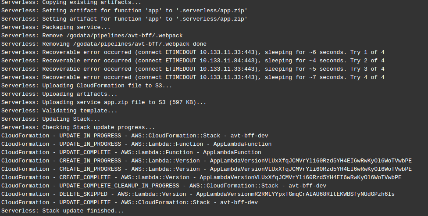Select UPDATE_IN_PROGRESS AppLambdaFunction line
The image size is (428, 216).
click(x=136, y=144)
